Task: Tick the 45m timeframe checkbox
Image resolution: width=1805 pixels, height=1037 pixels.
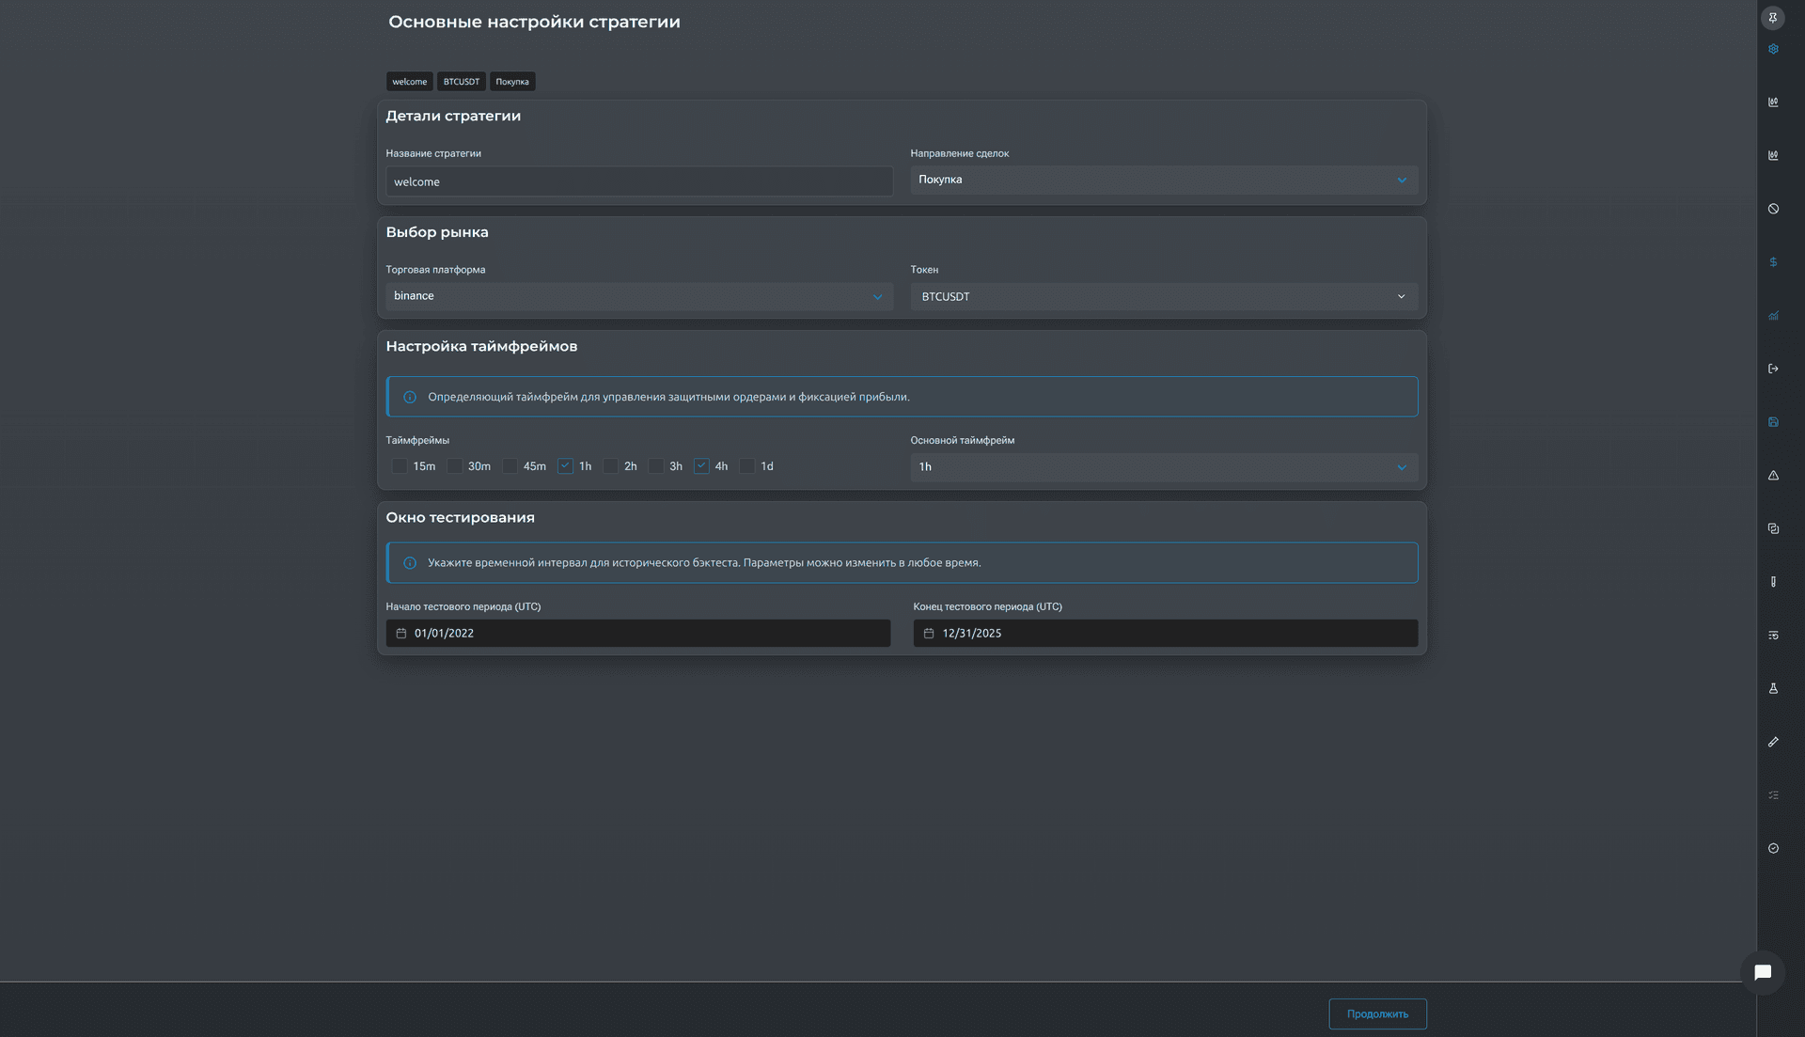Action: coord(510,466)
